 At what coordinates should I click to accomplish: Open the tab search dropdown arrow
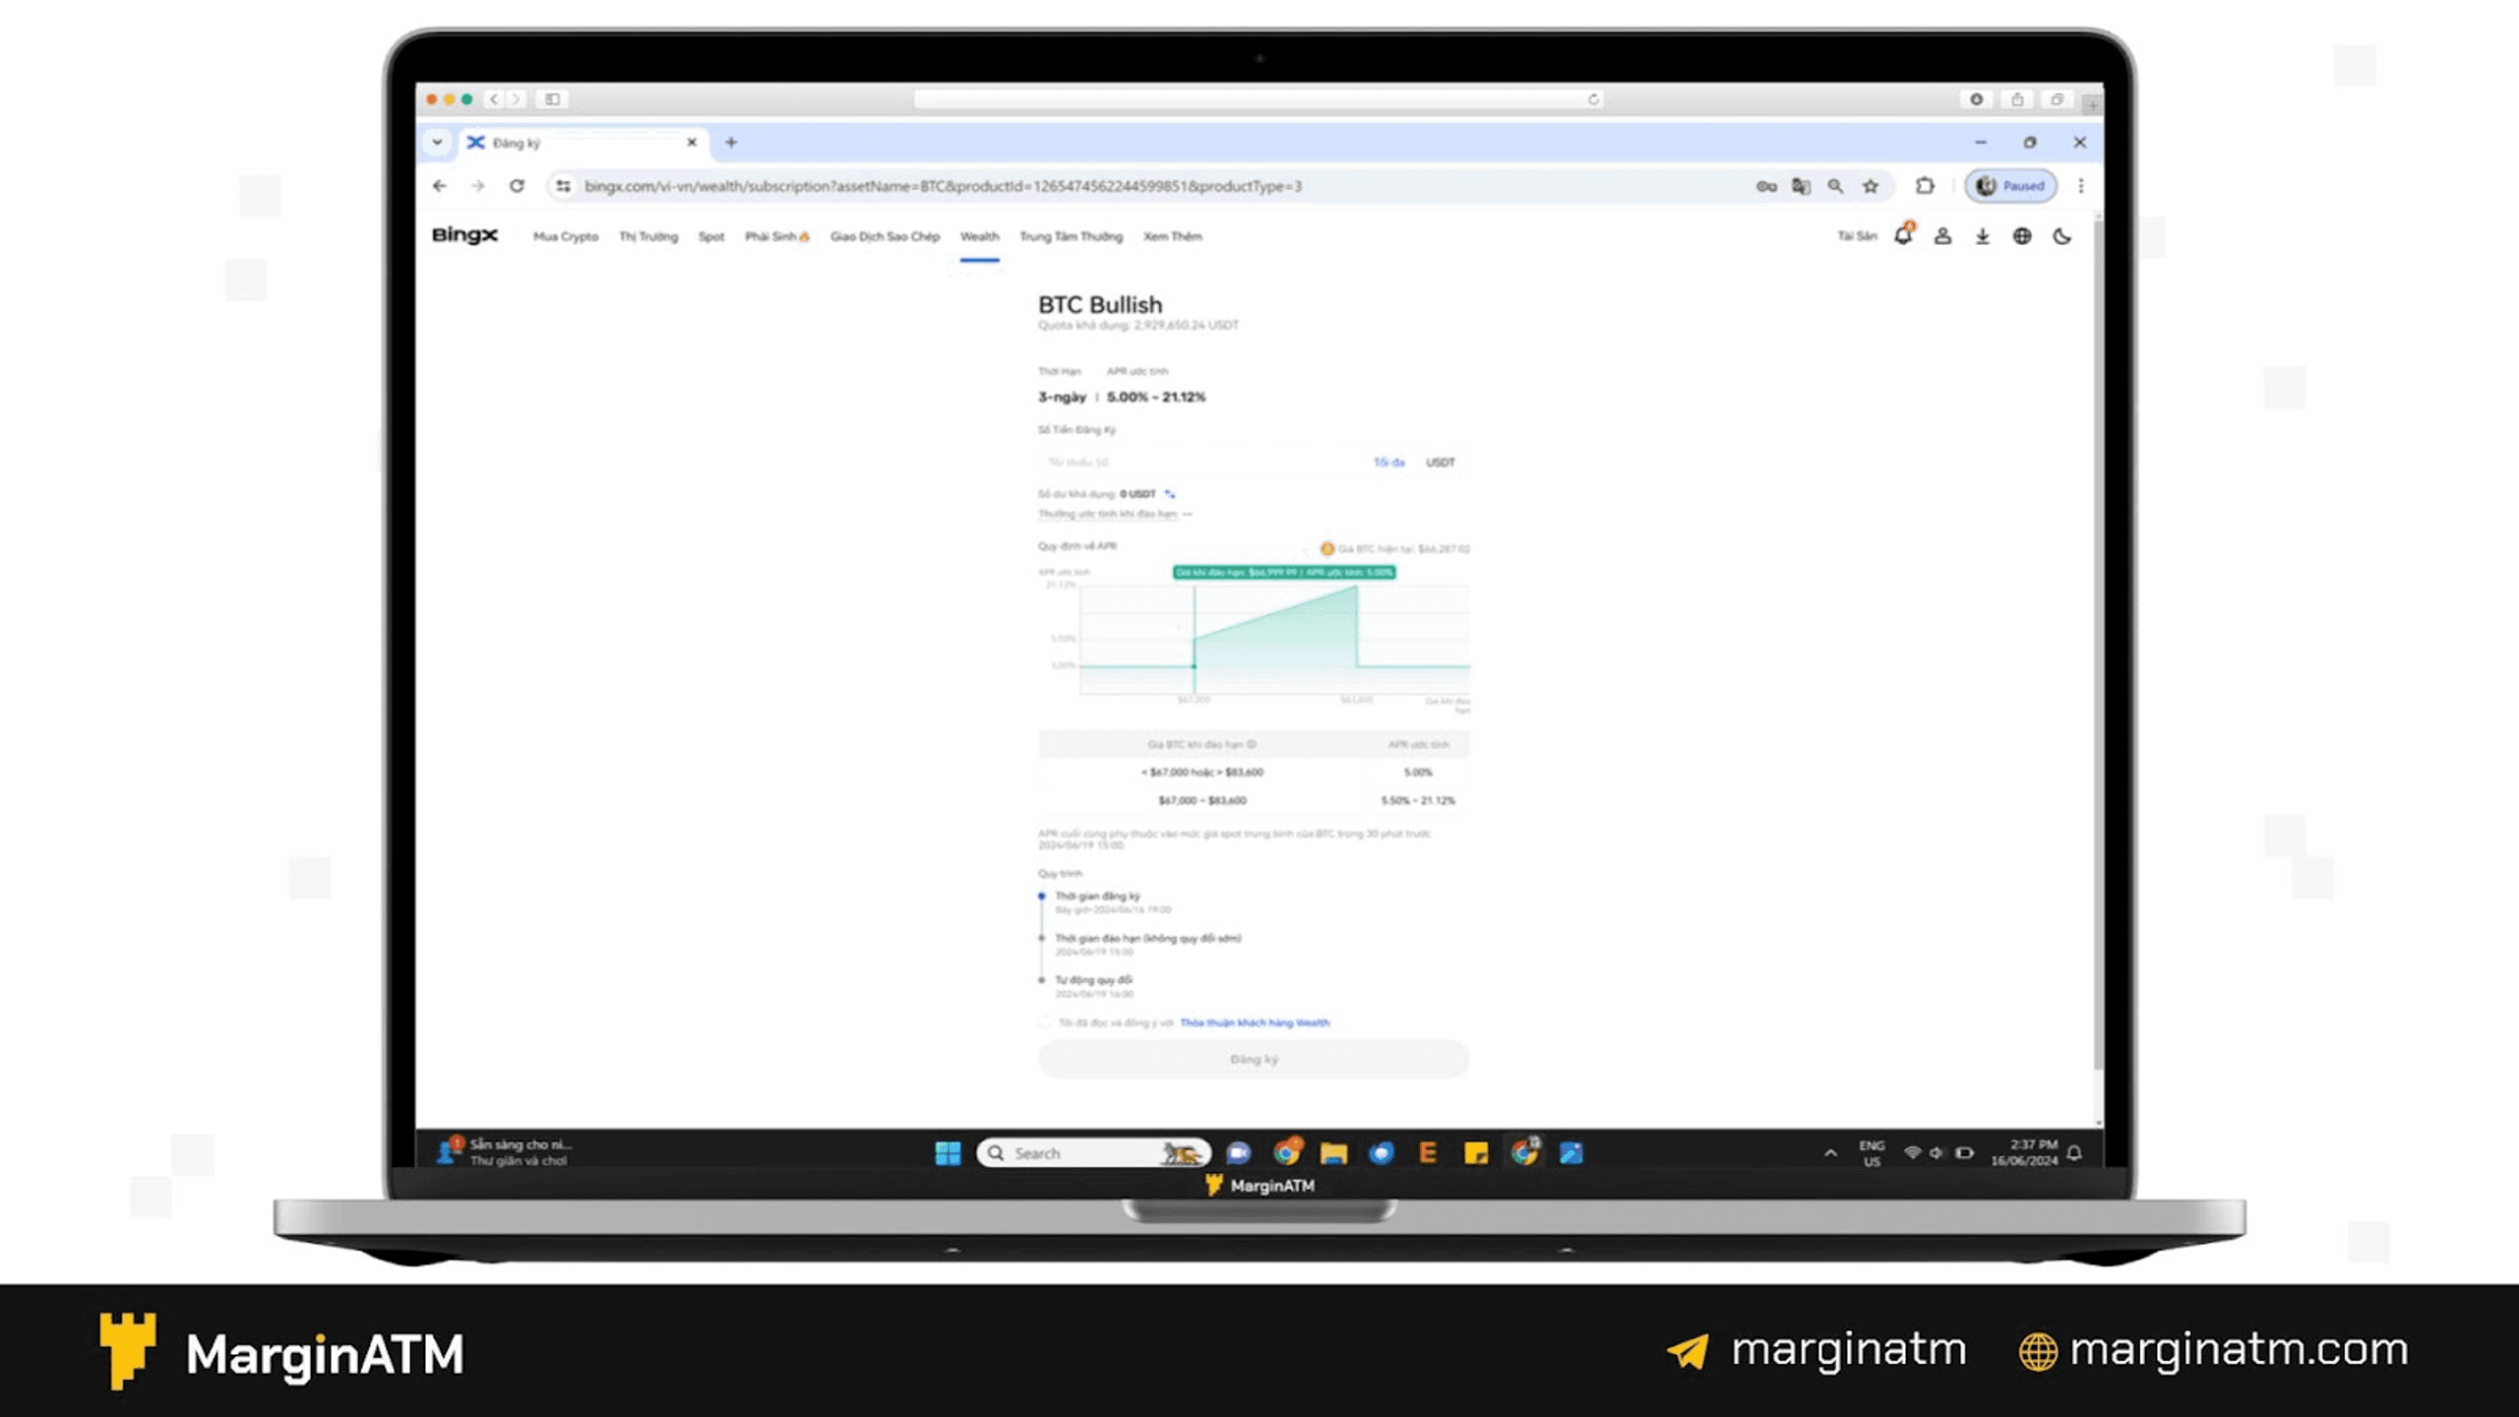tap(438, 143)
